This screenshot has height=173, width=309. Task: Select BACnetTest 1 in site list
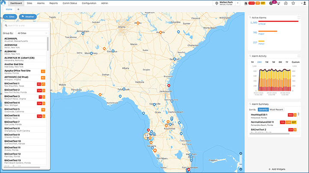point(25,84)
